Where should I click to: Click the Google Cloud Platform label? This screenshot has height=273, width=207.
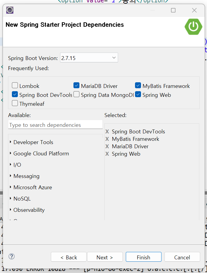(41, 154)
